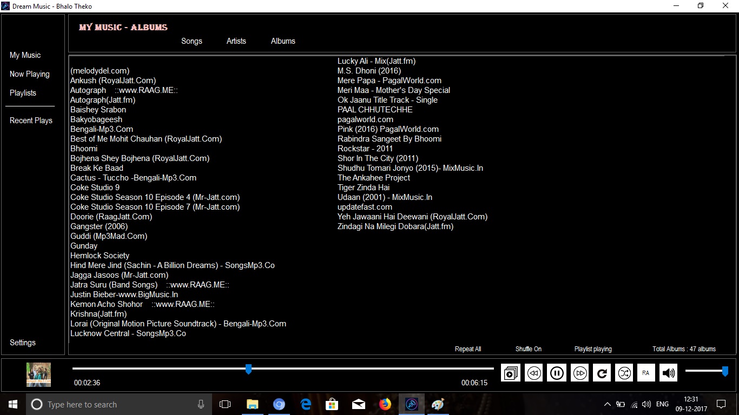Switch to the Artists tab
Viewport: 739px width, 415px height.
[x=236, y=41]
